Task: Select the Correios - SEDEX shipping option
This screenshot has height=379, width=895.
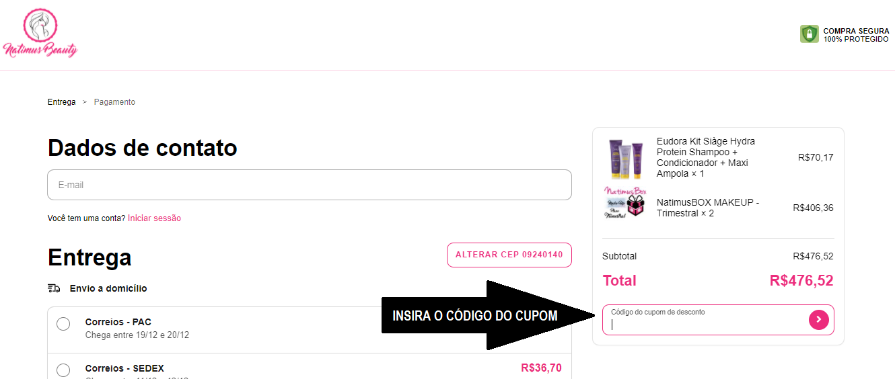Action: pos(63,370)
